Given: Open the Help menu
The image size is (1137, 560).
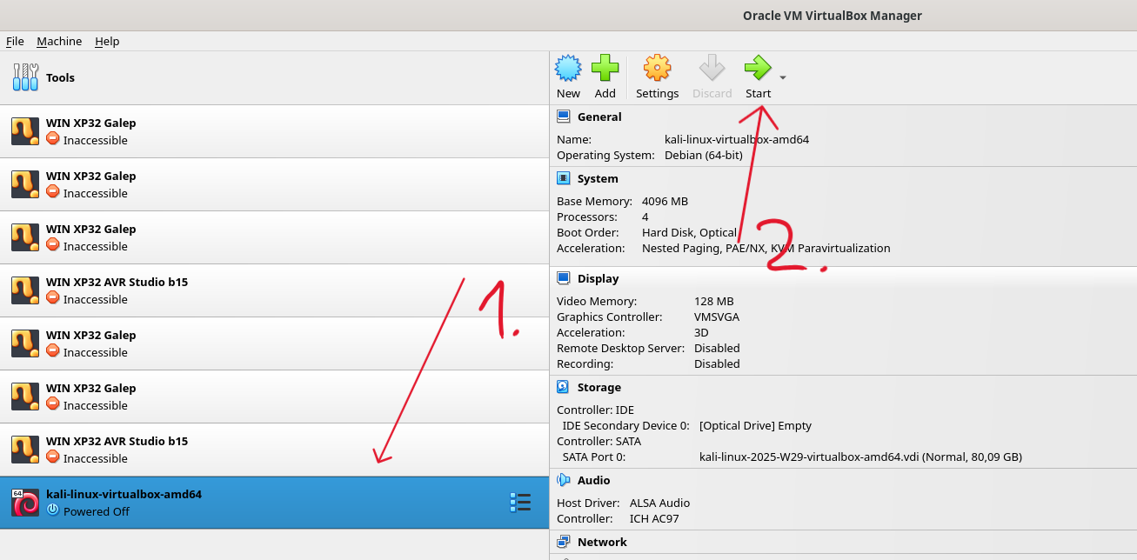Looking at the screenshot, I should (x=107, y=41).
